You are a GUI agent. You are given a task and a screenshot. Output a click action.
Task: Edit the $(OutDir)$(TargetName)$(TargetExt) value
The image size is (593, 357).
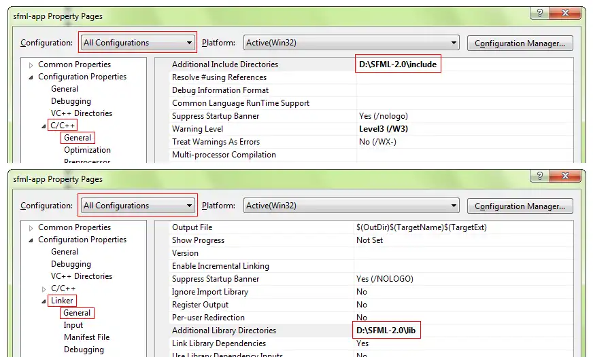point(422,227)
